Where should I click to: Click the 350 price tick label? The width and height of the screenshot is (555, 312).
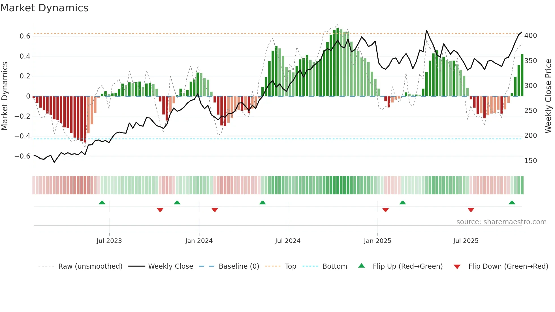(531, 61)
